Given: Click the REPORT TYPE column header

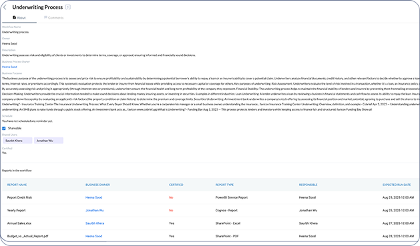Looking at the screenshot, I should 224,185.
